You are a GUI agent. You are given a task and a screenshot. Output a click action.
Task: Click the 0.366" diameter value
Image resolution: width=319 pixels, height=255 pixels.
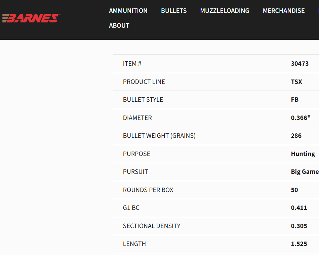(x=301, y=118)
